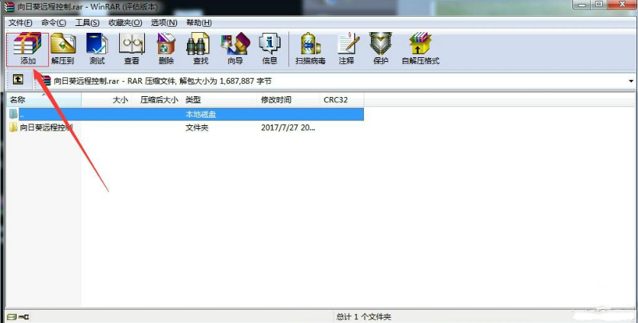Select the 向日葵远程控制 folder row

pos(185,128)
